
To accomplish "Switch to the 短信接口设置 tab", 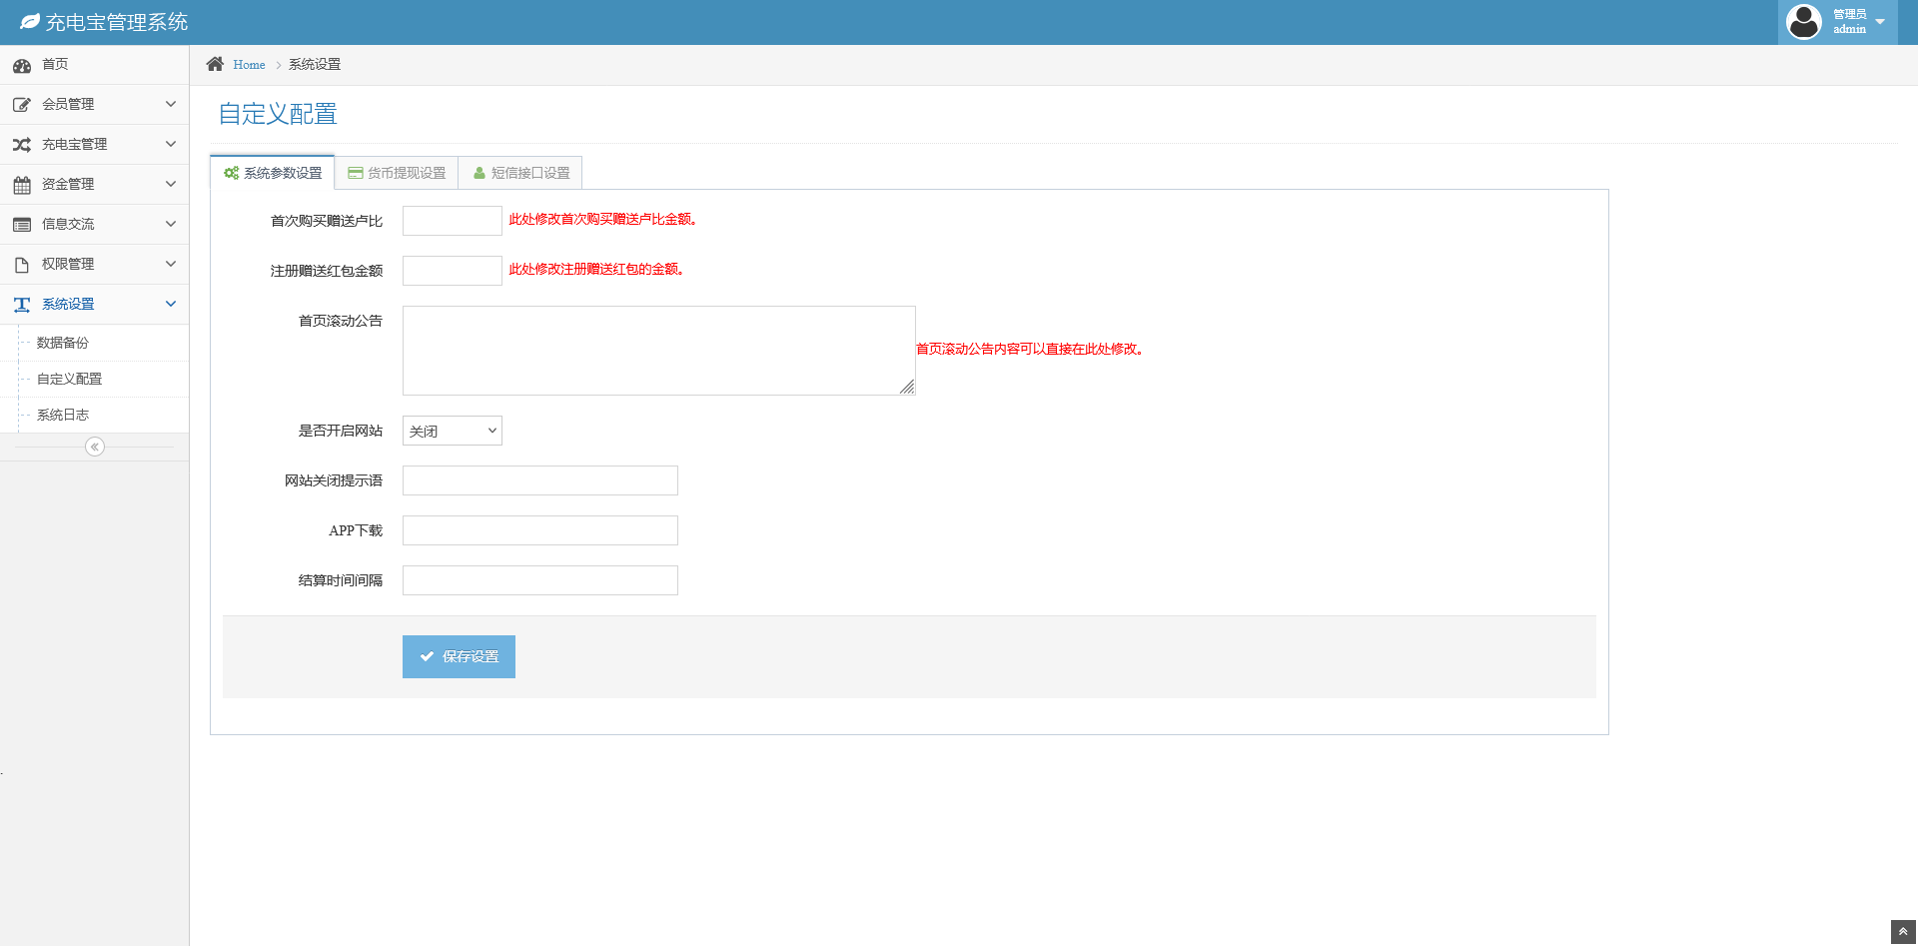I will tap(520, 173).
